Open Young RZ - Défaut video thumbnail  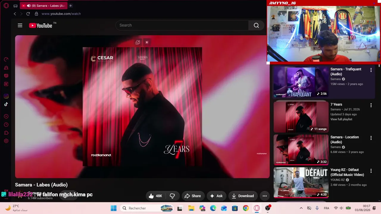(301, 182)
